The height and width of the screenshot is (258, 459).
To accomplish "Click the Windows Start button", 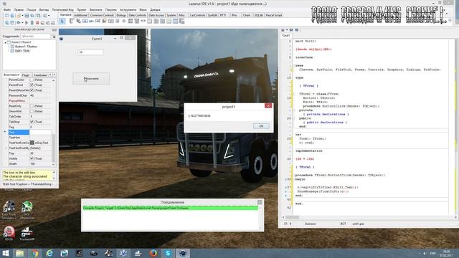I will (x=5, y=253).
